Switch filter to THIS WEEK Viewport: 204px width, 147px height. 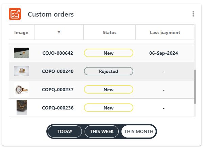[x=101, y=131]
